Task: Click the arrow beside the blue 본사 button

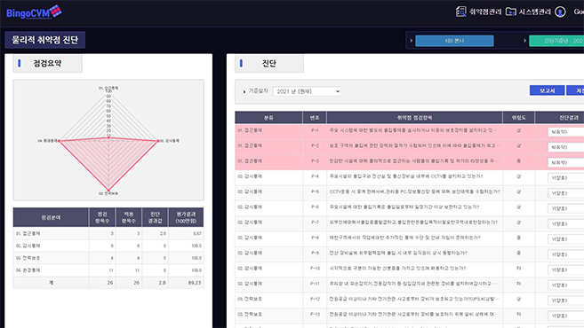Action: 412,41
